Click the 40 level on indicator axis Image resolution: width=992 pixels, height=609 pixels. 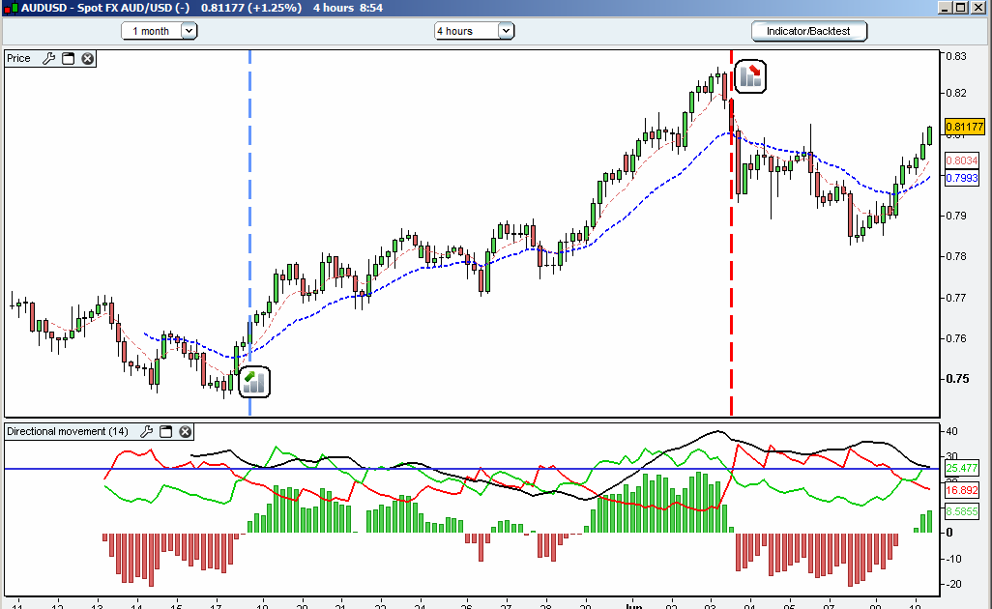point(951,432)
